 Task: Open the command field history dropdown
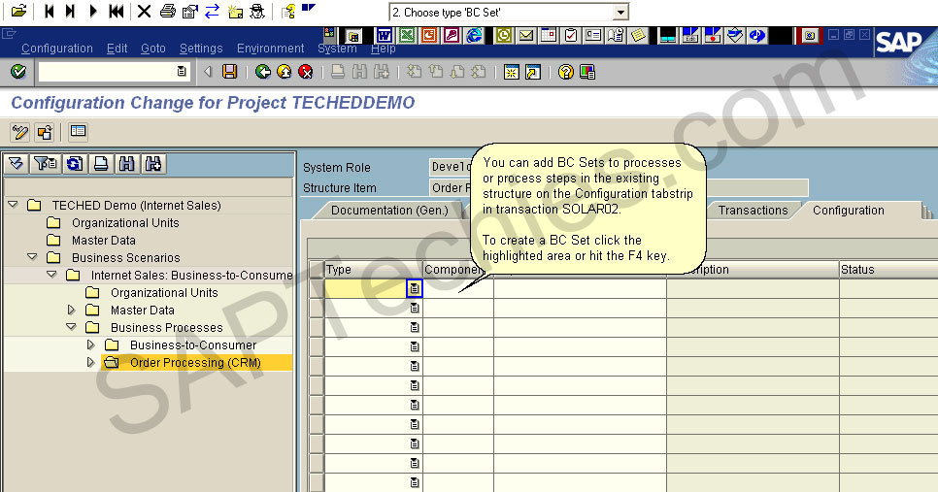(x=182, y=72)
